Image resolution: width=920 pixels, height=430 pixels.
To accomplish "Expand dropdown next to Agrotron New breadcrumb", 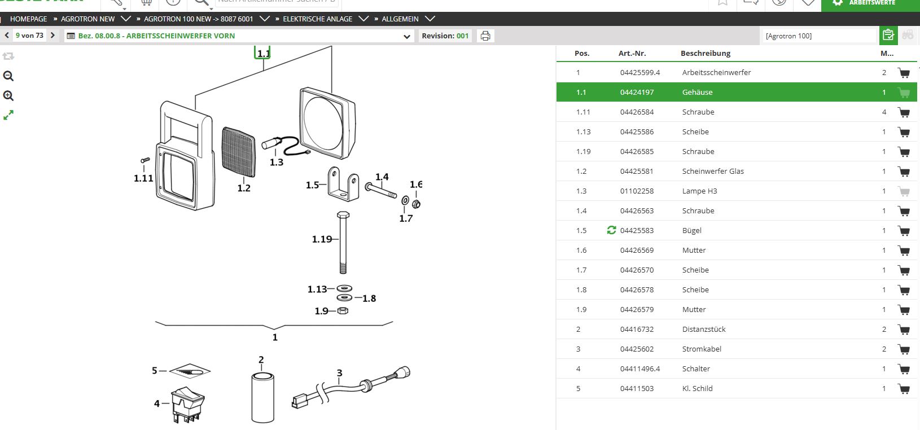I will click(126, 19).
